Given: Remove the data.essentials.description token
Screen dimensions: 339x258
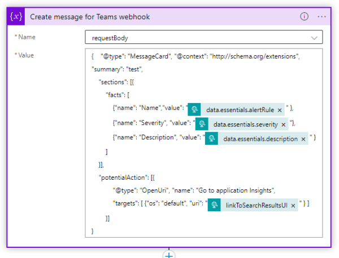Looking at the screenshot, I should pyautogui.click(x=303, y=139).
